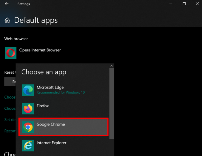Click the 'Default apps' page heading
The height and width of the screenshot is (156, 202).
(36, 20)
